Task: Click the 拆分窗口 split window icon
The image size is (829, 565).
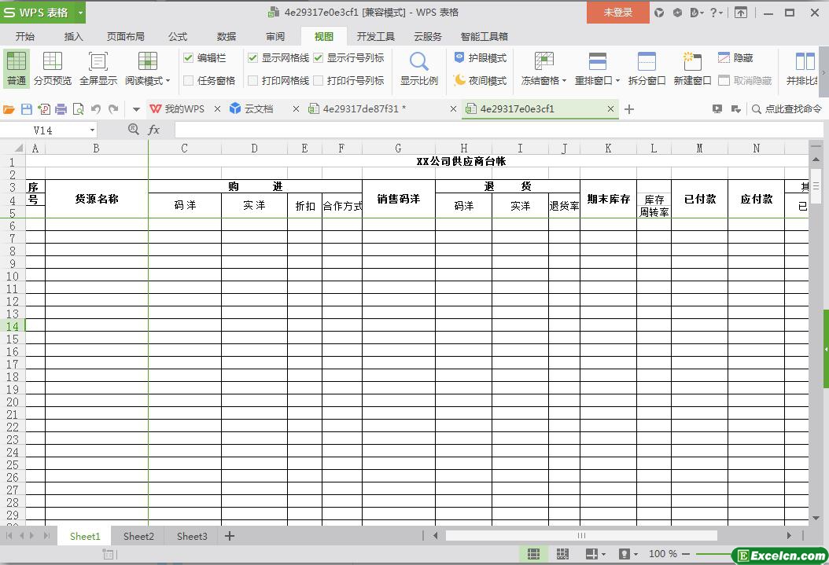Action: (x=647, y=62)
